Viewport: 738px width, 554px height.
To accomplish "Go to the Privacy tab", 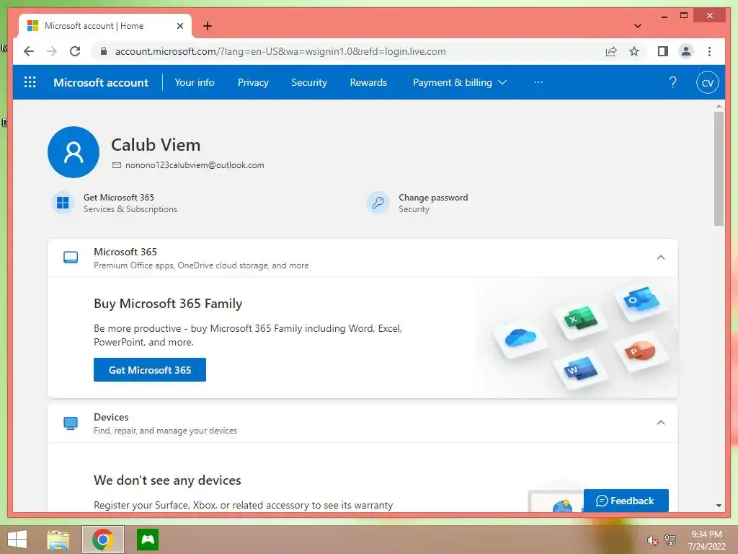I will (253, 82).
